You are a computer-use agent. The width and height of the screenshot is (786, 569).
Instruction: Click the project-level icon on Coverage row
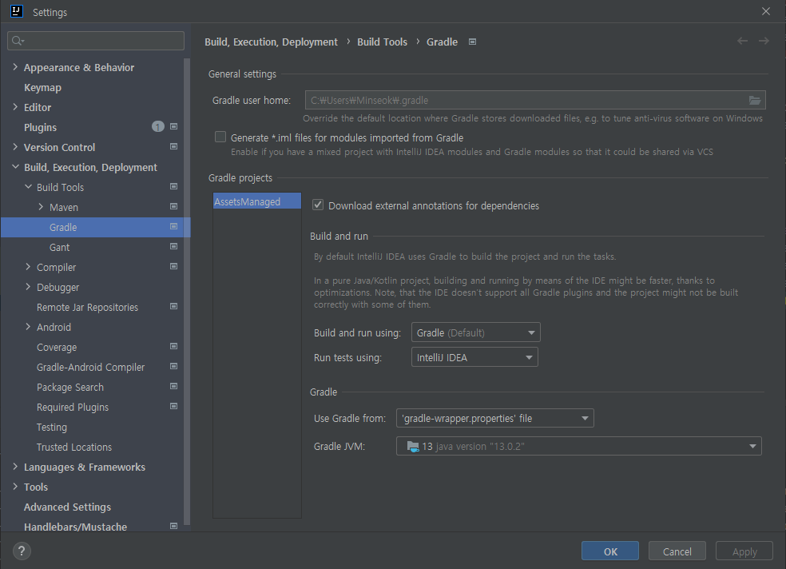click(174, 346)
